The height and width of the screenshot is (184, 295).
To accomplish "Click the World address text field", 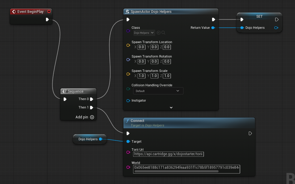I will 186,167.
